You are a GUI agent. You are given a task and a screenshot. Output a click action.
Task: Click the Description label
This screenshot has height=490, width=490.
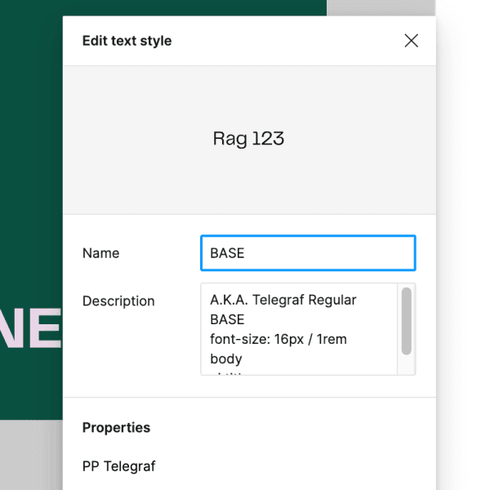point(118,301)
